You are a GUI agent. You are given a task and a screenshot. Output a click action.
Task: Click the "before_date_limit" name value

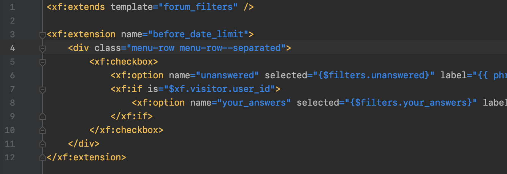(198, 35)
